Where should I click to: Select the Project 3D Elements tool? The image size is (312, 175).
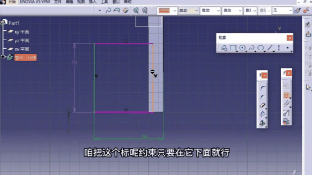[262, 123]
